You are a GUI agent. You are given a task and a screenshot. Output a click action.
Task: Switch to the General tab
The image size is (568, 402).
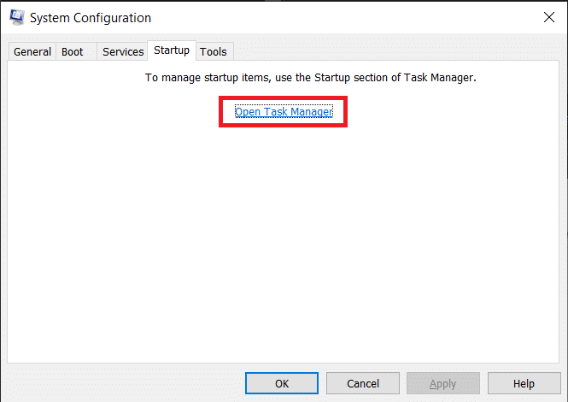[x=32, y=52]
